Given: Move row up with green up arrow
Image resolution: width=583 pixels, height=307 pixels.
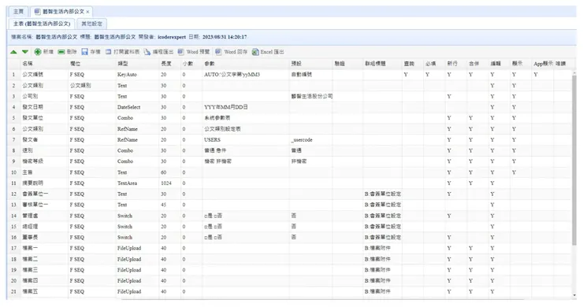Looking at the screenshot, I should pyautogui.click(x=13, y=52).
